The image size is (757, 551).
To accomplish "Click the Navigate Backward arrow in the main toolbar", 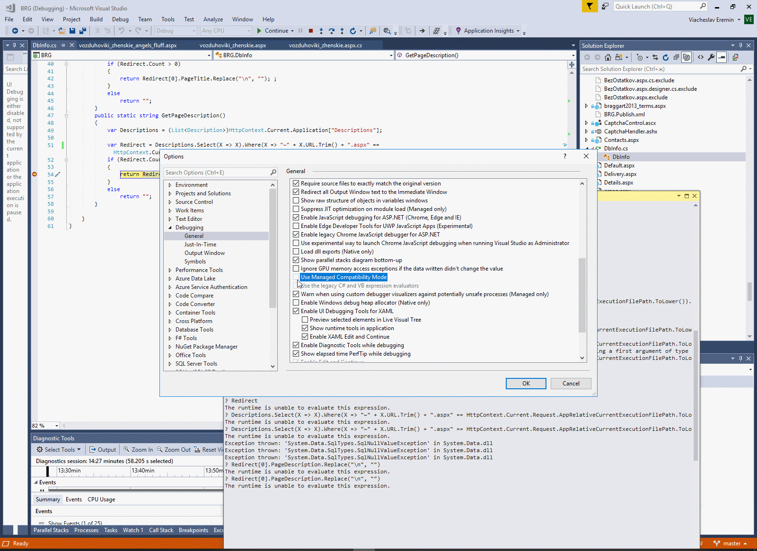I will coord(15,31).
